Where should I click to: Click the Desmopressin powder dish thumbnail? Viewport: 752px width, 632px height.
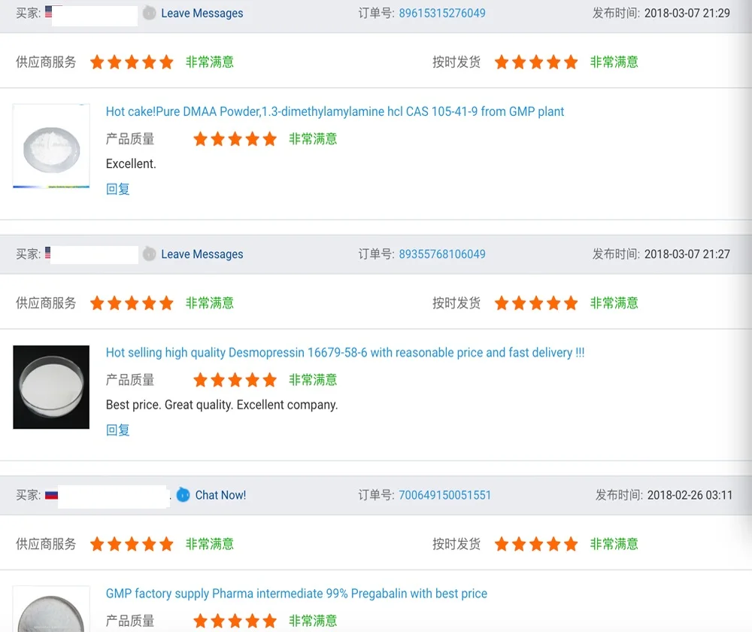[x=51, y=387]
